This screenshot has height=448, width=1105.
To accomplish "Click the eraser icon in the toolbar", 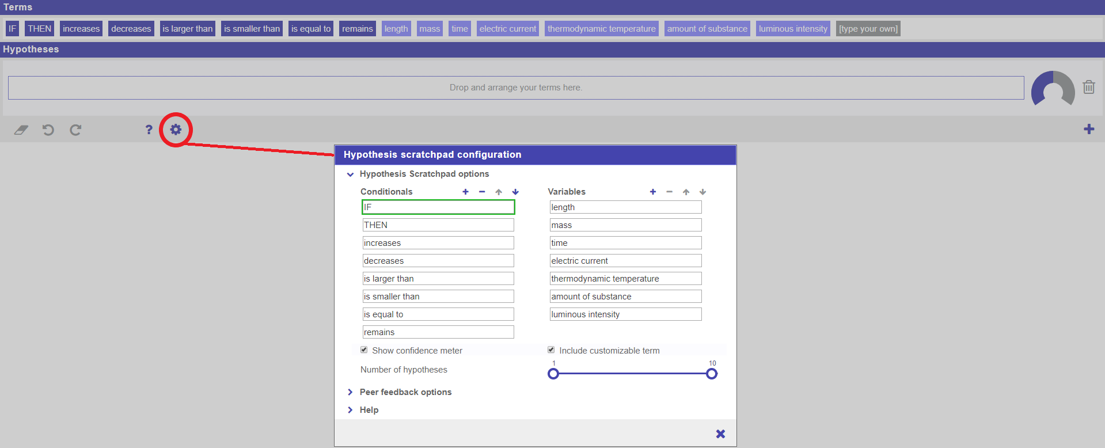I will [x=21, y=130].
